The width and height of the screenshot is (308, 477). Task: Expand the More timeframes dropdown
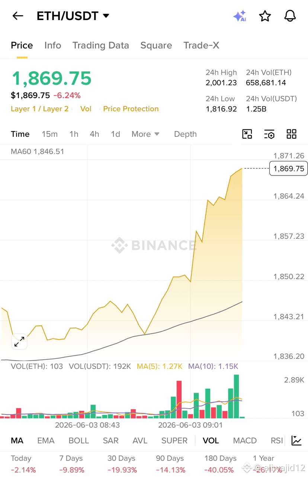click(145, 134)
